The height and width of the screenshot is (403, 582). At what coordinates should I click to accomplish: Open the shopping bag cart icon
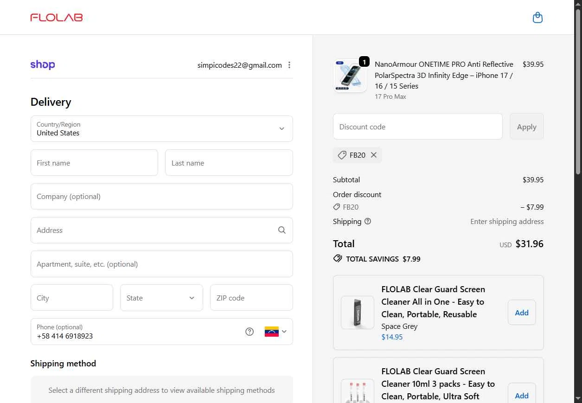click(537, 18)
